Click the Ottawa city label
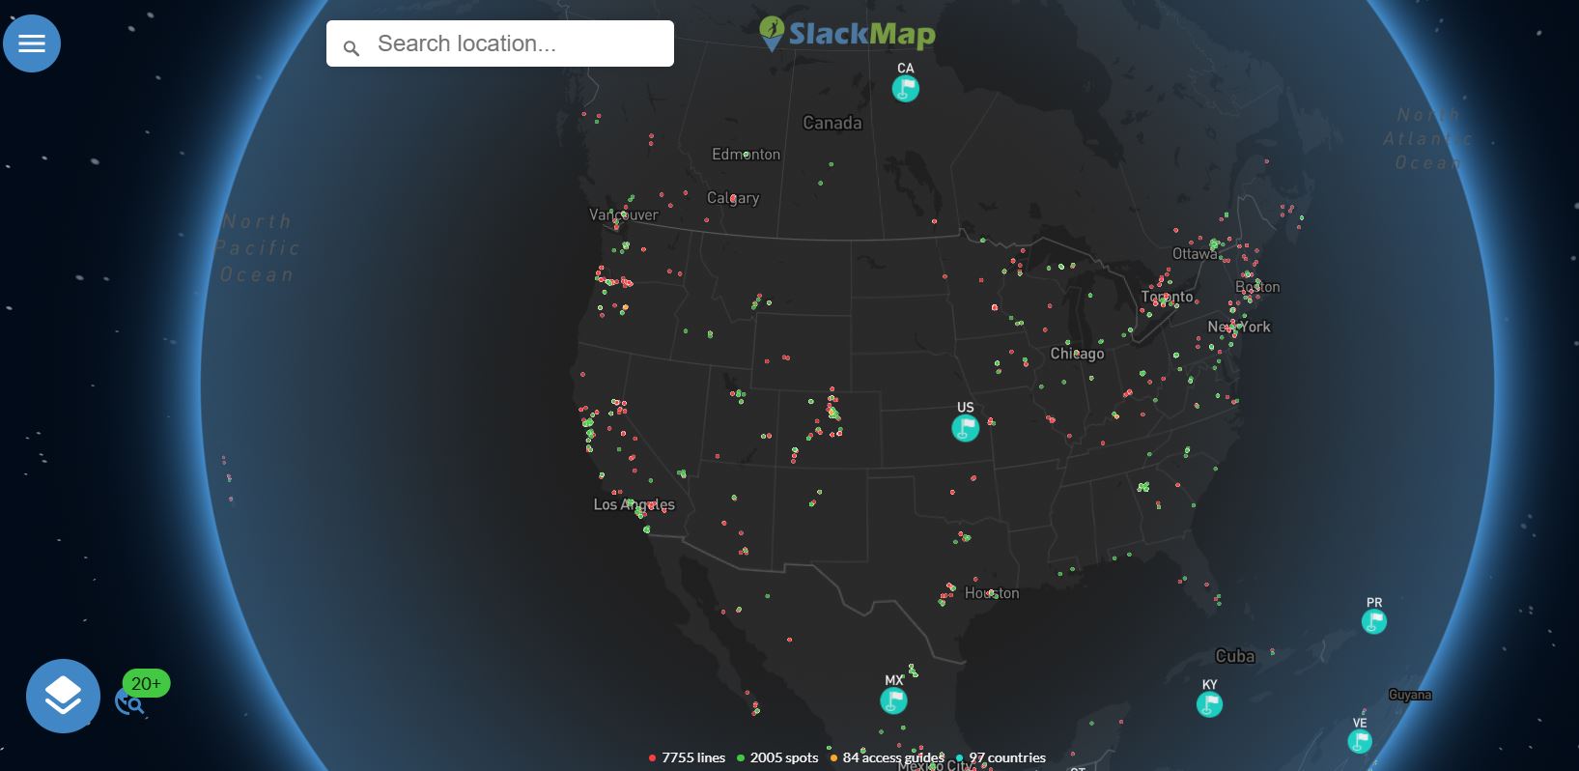This screenshot has width=1579, height=771. click(1195, 254)
